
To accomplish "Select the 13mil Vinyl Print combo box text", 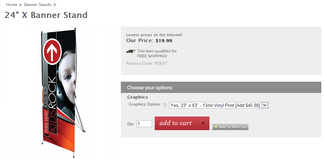I will click(x=215, y=105).
